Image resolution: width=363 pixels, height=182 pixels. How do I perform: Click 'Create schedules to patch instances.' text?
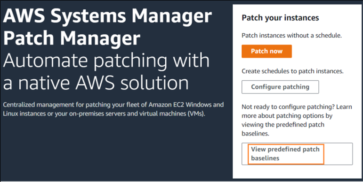(292, 71)
